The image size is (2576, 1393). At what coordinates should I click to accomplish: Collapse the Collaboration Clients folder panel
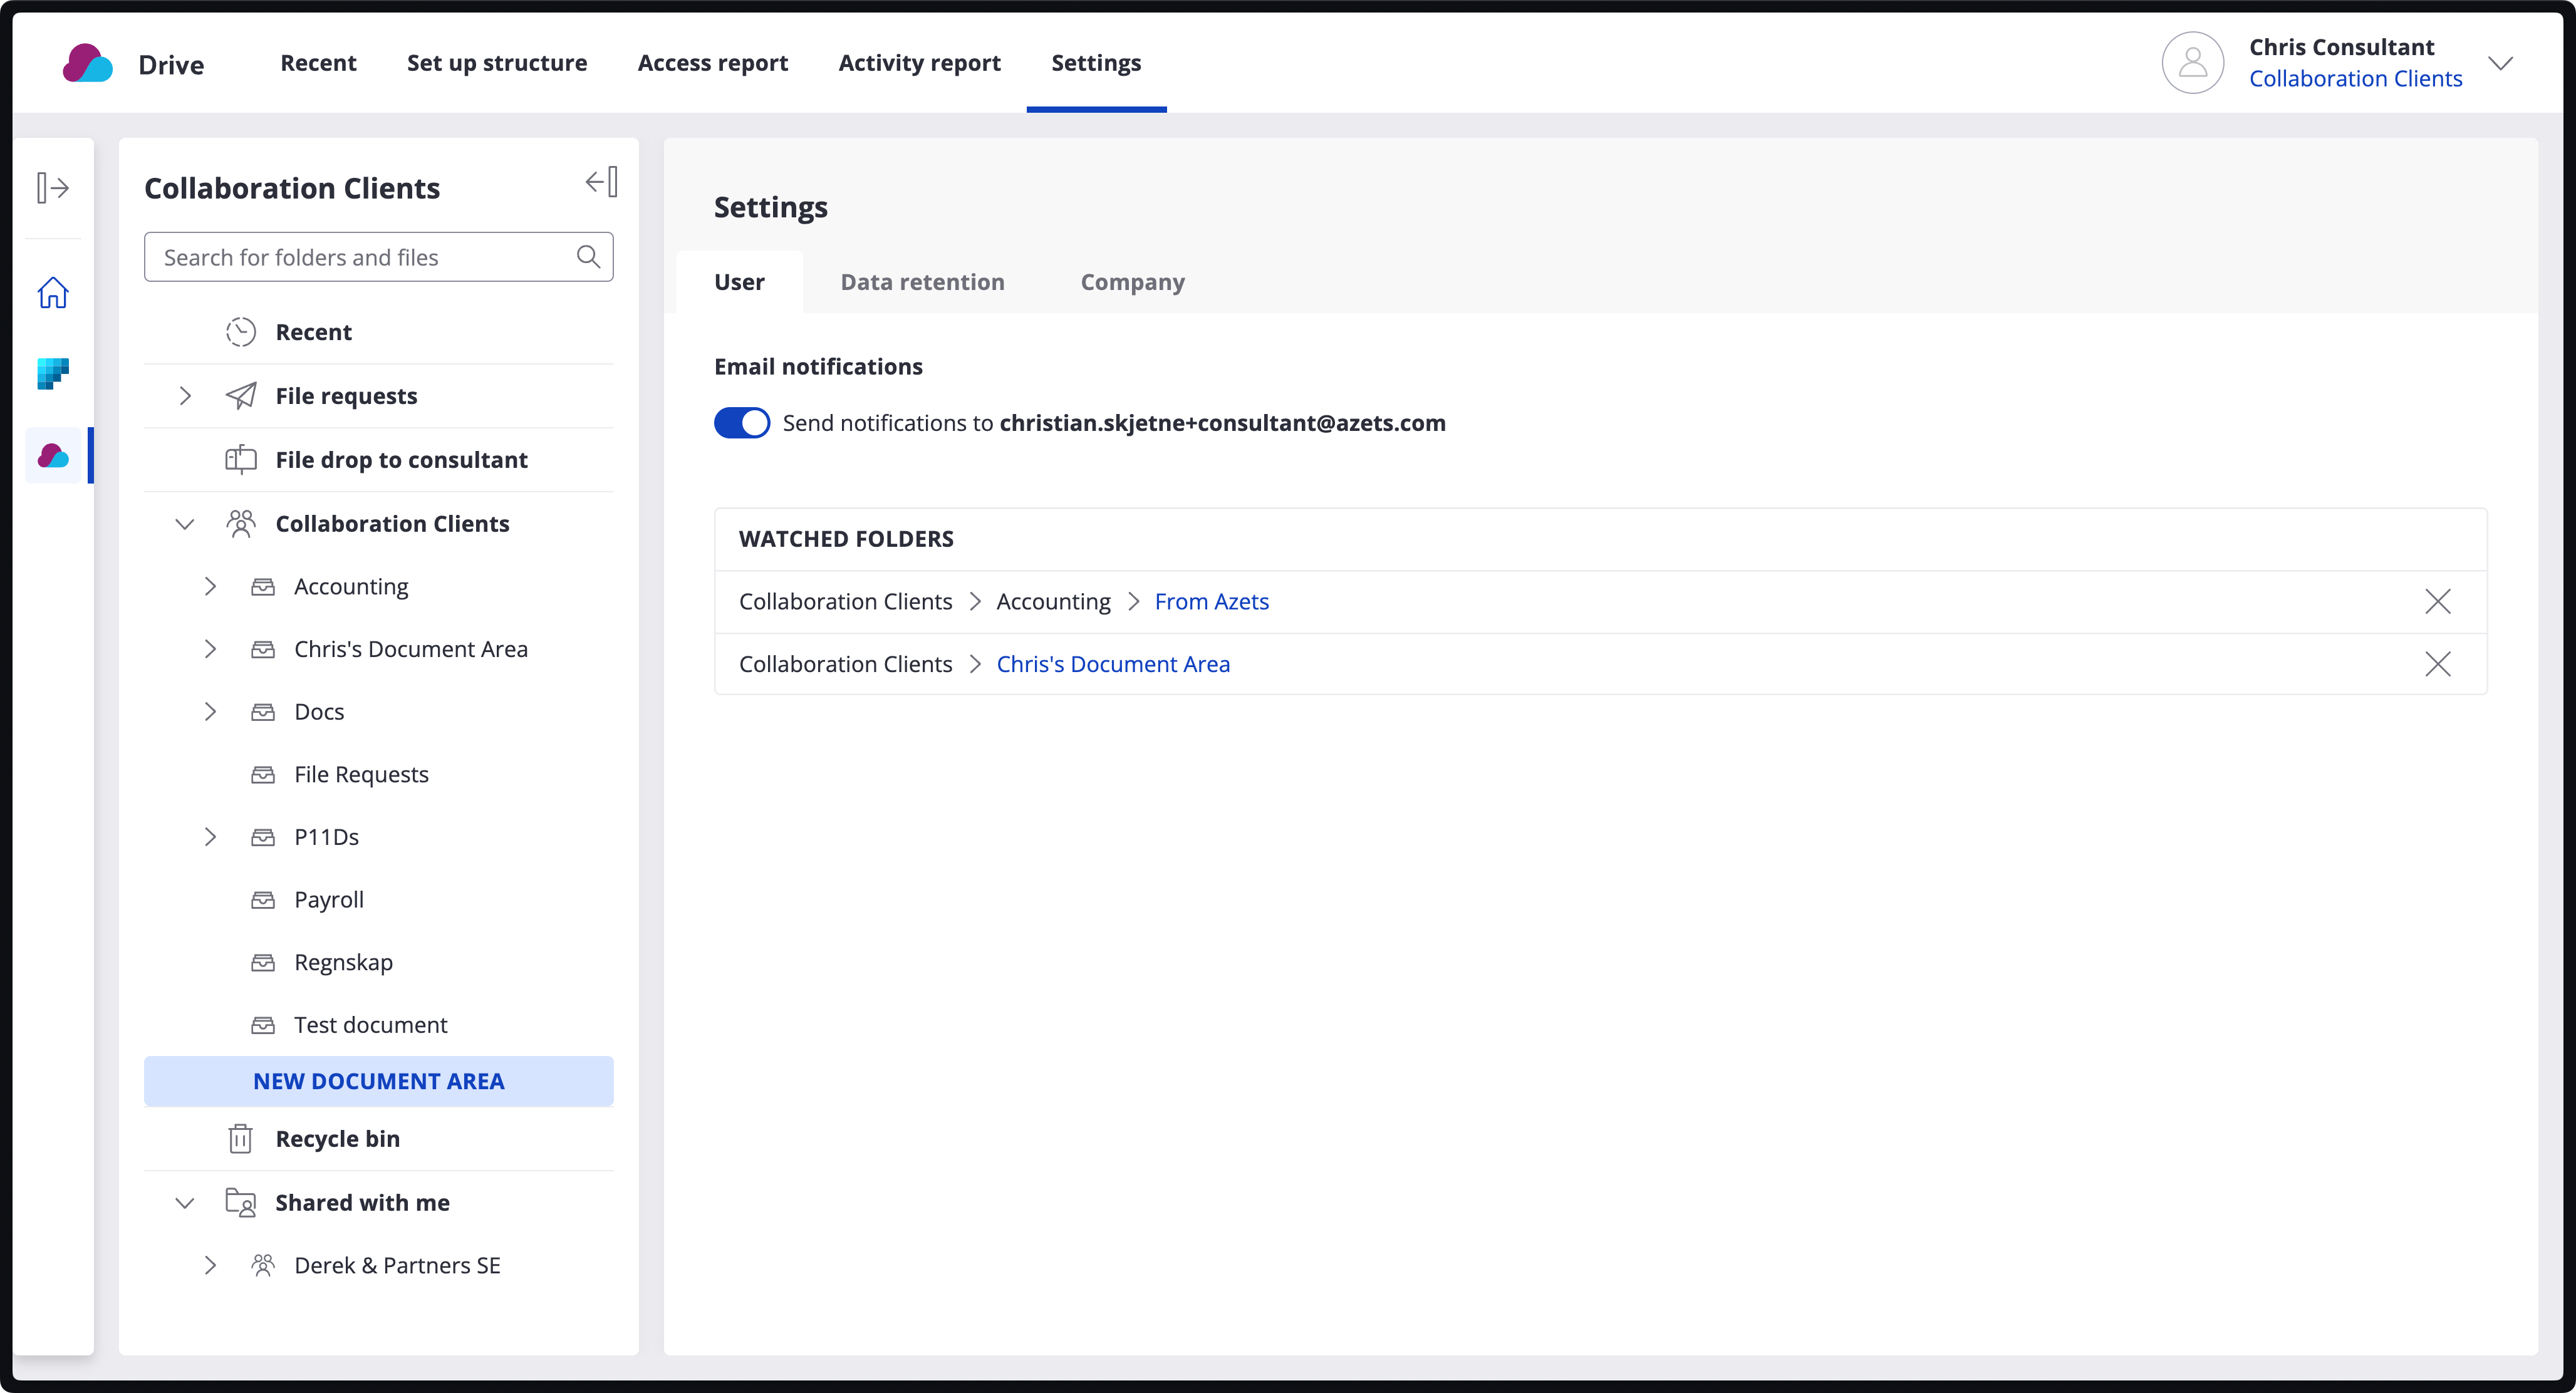pyautogui.click(x=601, y=182)
